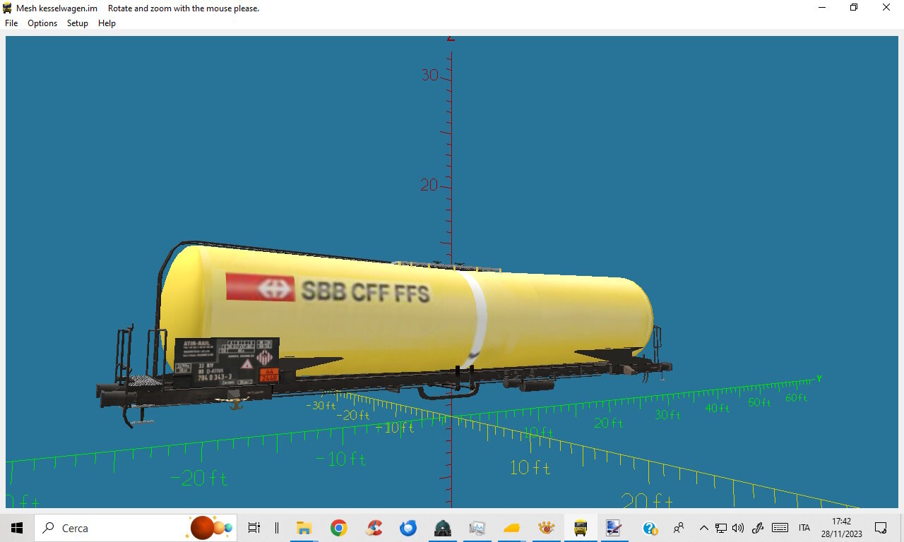Minimize the mesh viewer window
The height and width of the screenshot is (542, 904).
(821, 8)
